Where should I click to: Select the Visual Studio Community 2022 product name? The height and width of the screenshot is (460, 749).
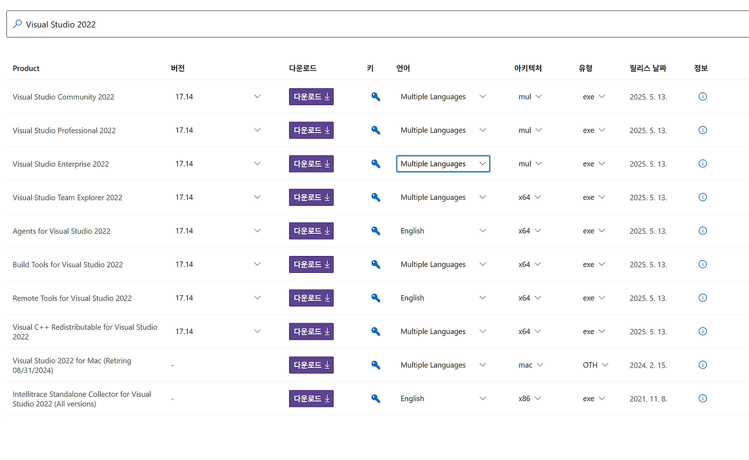point(64,97)
